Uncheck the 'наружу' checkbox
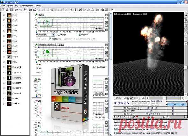The height and width of the screenshot is (136, 188). pyautogui.click(x=80, y=35)
